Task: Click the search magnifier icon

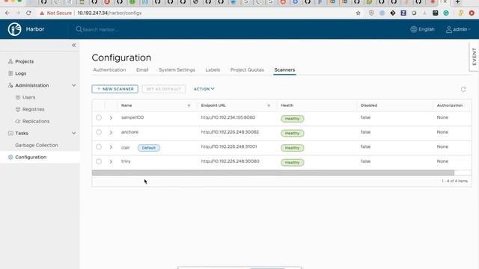Action: click(x=79, y=29)
